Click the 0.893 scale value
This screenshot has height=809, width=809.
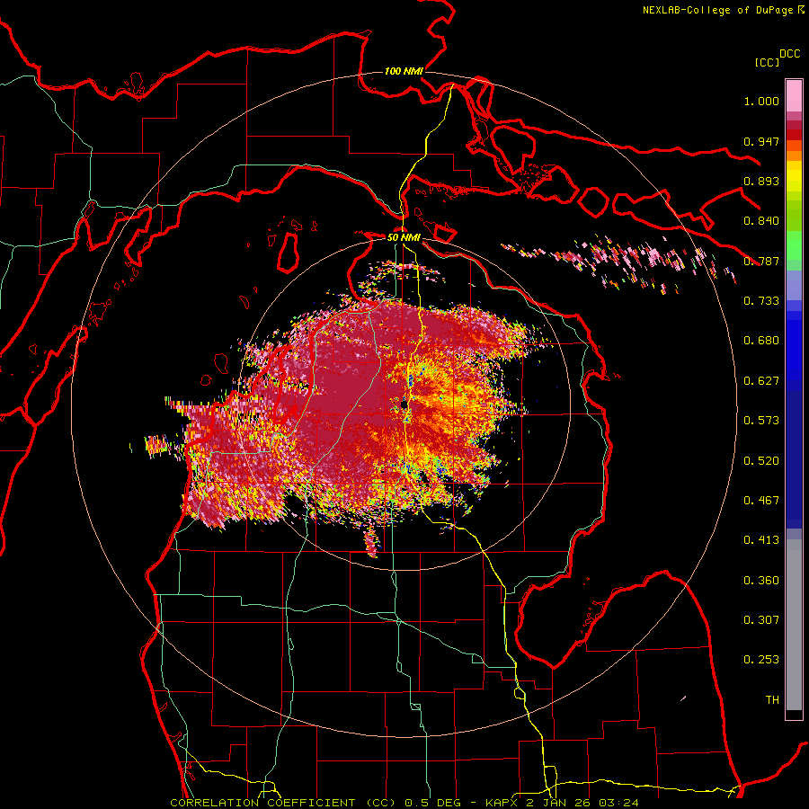761,181
